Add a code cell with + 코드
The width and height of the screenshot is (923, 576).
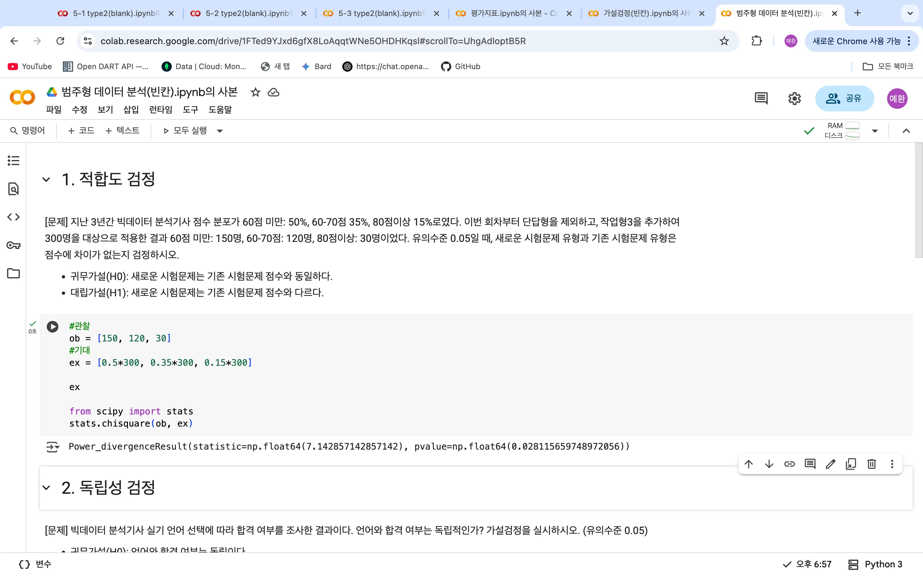[x=81, y=131]
